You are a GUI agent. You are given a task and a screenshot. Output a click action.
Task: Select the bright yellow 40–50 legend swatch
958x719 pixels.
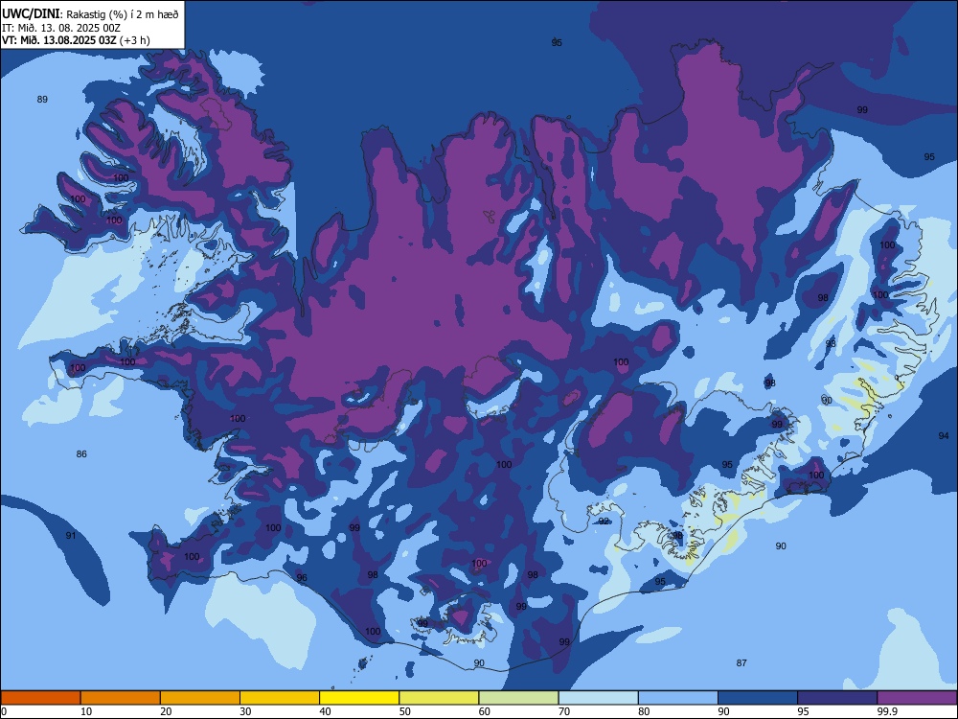click(x=359, y=698)
